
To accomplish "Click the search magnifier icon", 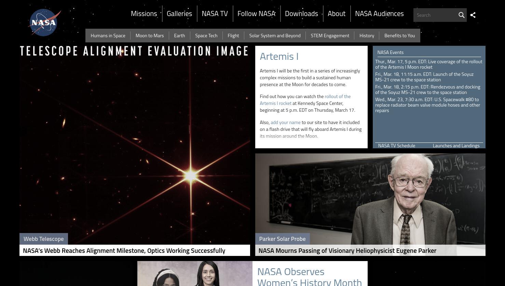I will tap(461, 15).
